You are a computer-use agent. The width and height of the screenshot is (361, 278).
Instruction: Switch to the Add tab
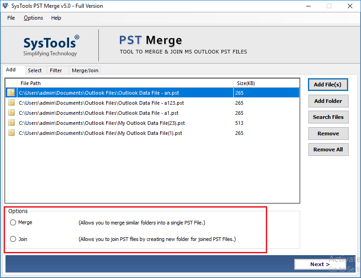pyautogui.click(x=14, y=70)
